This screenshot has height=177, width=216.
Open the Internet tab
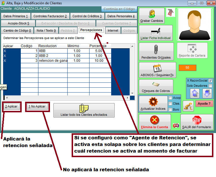click(113, 30)
